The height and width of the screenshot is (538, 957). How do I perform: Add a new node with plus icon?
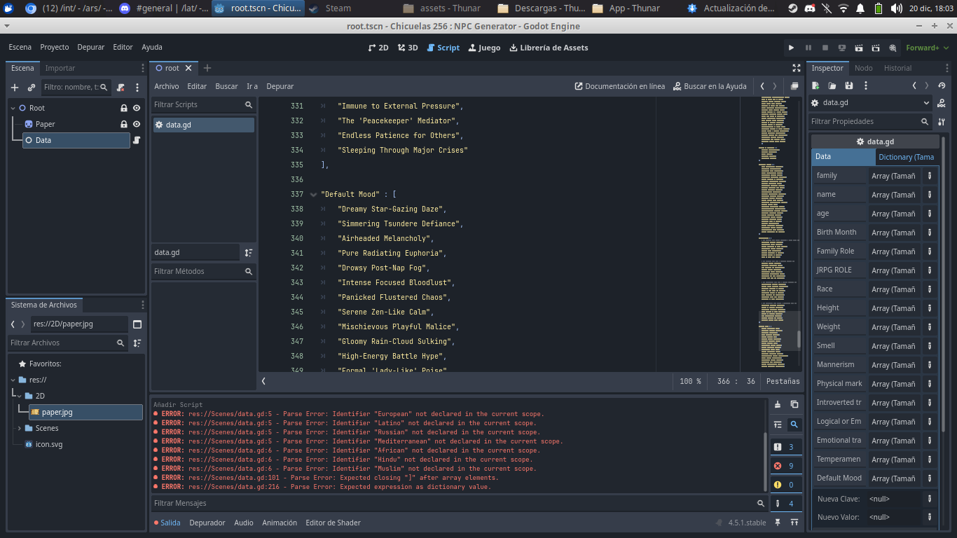(15, 88)
